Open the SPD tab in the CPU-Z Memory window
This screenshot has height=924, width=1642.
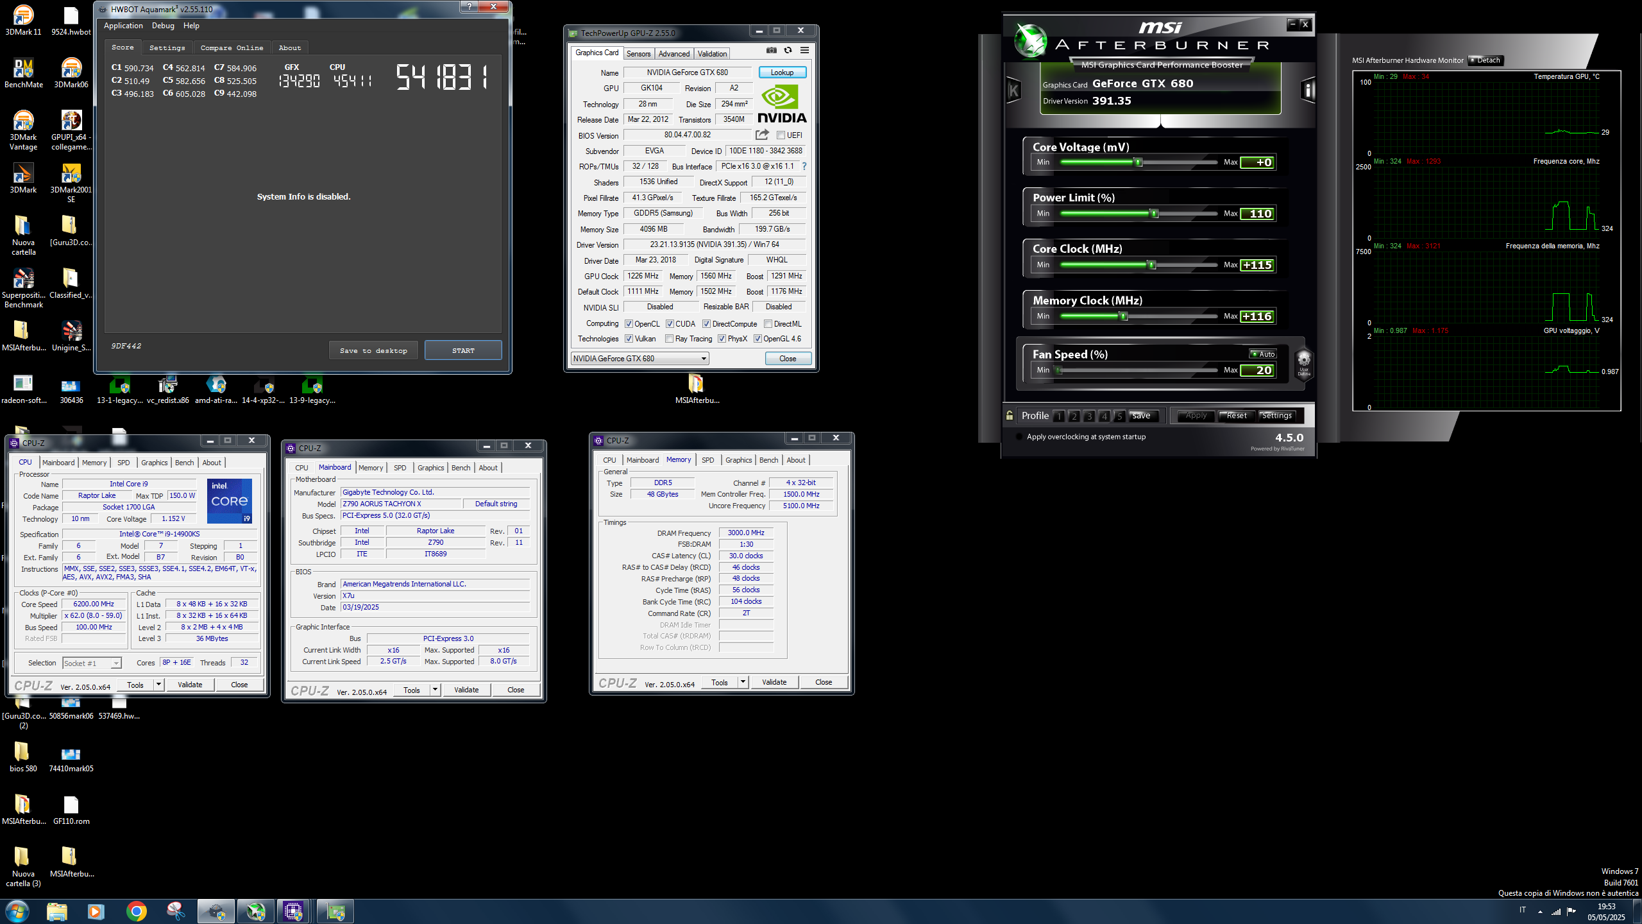click(707, 460)
